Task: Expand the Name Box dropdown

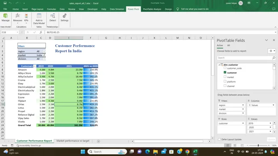Action: click(18, 32)
